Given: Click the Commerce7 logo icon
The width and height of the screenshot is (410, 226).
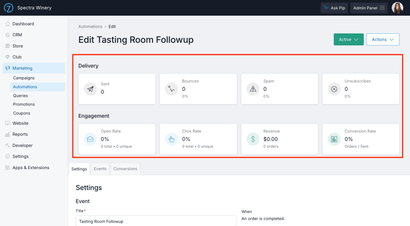Looking at the screenshot, I should tap(9, 8).
